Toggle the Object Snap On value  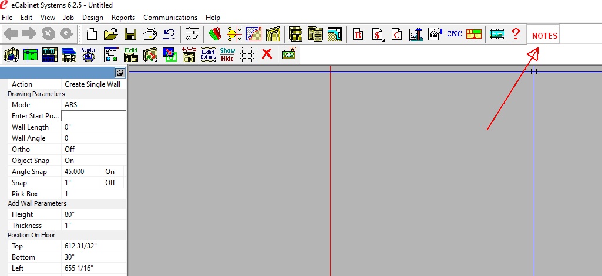pos(94,161)
